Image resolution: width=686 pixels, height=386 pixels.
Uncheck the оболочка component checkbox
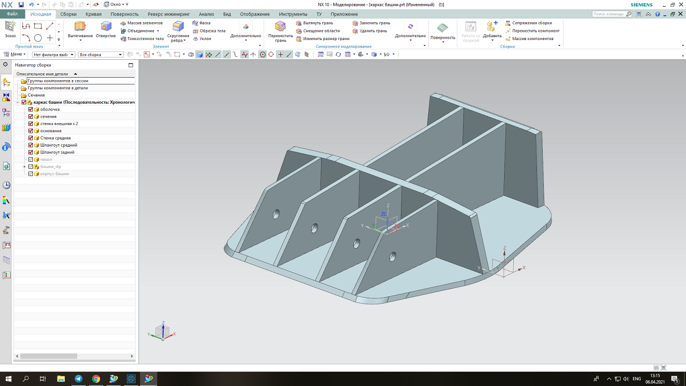click(31, 110)
